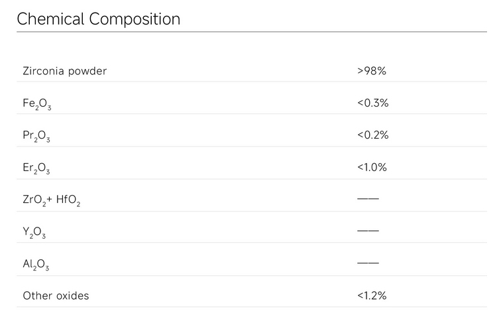Click the divider line under the heading

coord(251,31)
